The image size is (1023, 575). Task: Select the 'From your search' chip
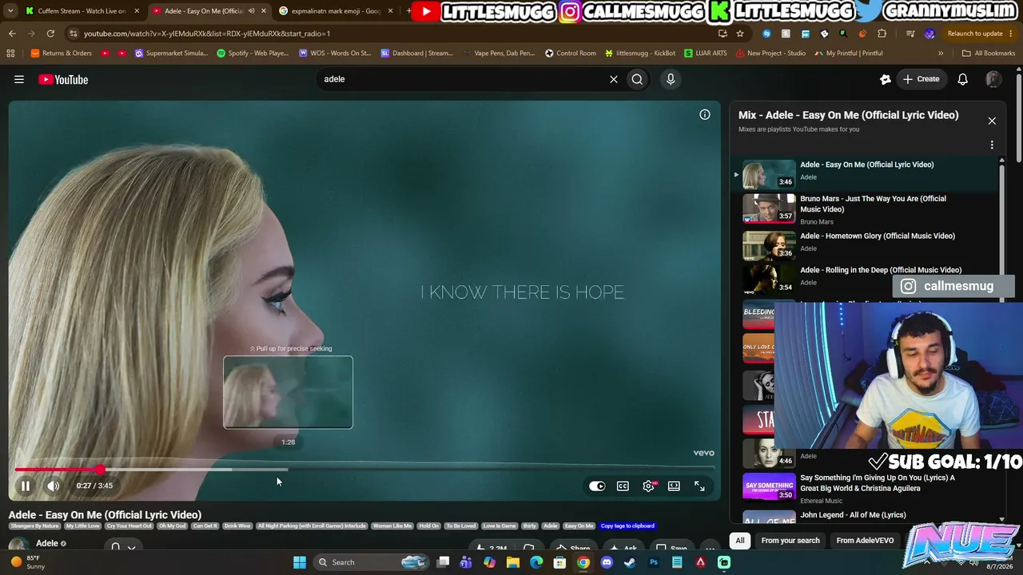coord(790,541)
